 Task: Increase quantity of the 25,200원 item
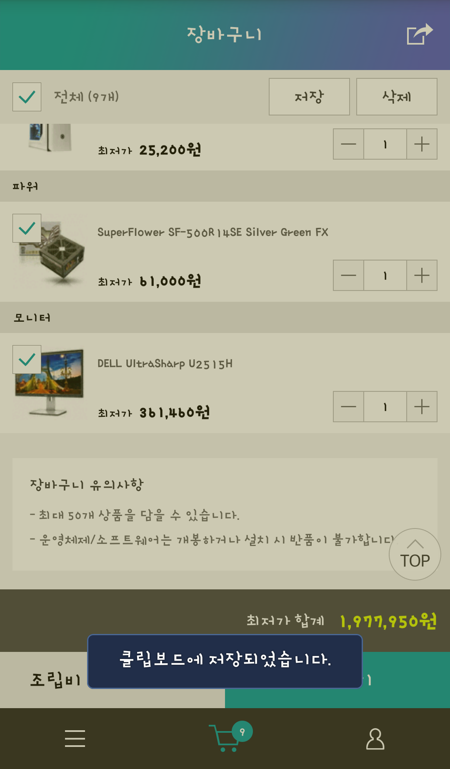click(422, 144)
